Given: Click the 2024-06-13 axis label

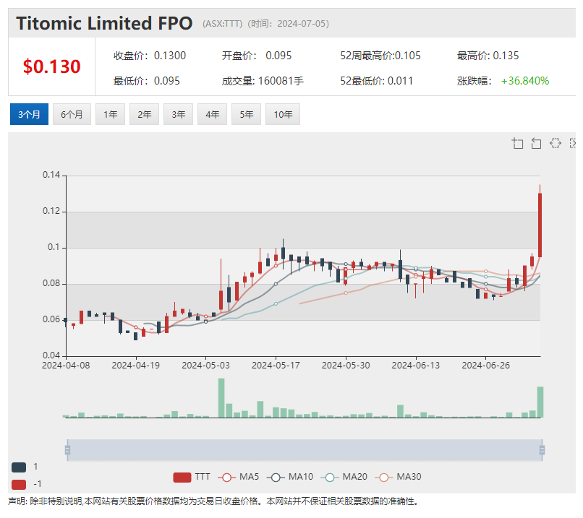Looking at the screenshot, I should tap(416, 366).
